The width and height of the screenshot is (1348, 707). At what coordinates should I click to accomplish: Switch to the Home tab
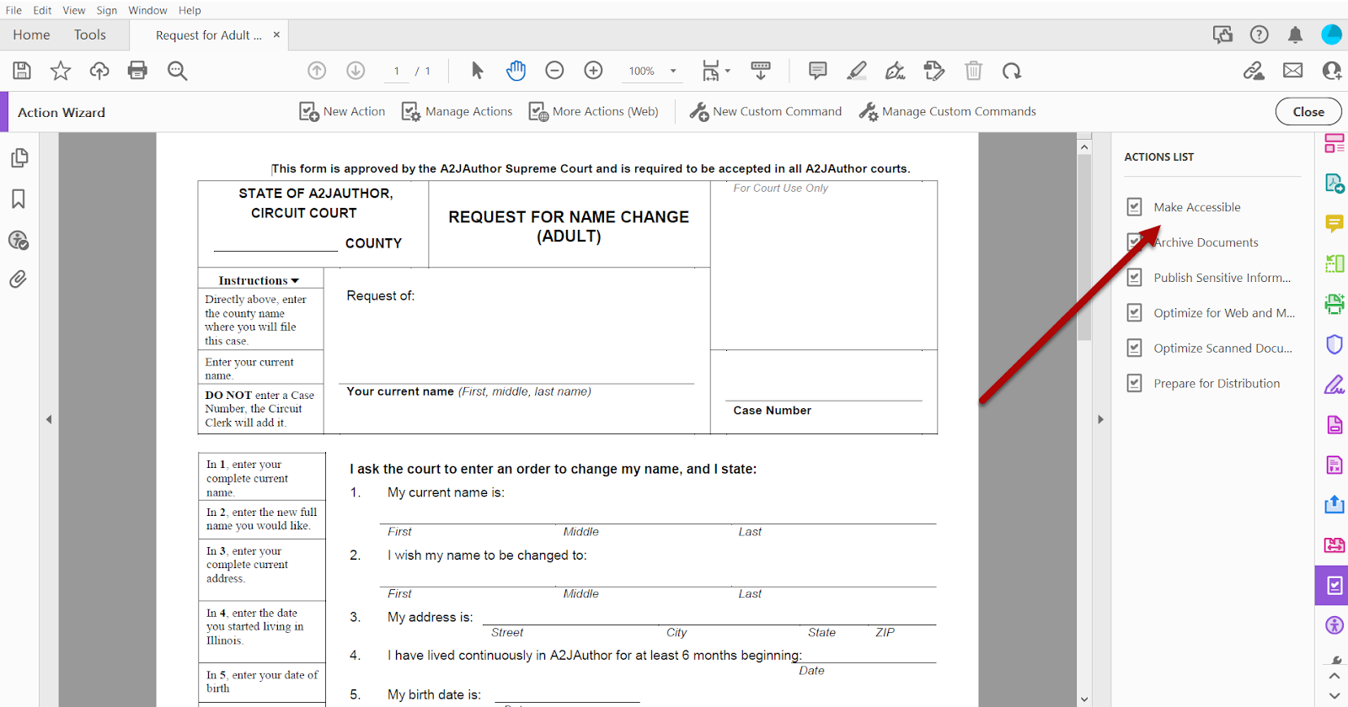coord(31,35)
